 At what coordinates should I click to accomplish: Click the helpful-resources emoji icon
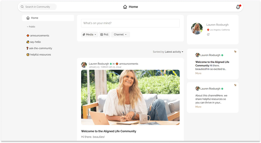(x=28, y=54)
